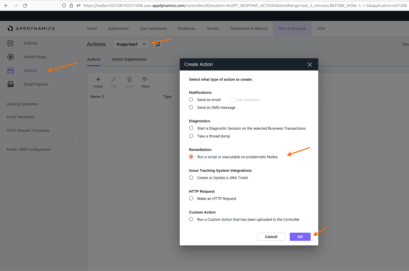Click the Name column header
This screenshot has height=271, width=409.
pos(96,97)
